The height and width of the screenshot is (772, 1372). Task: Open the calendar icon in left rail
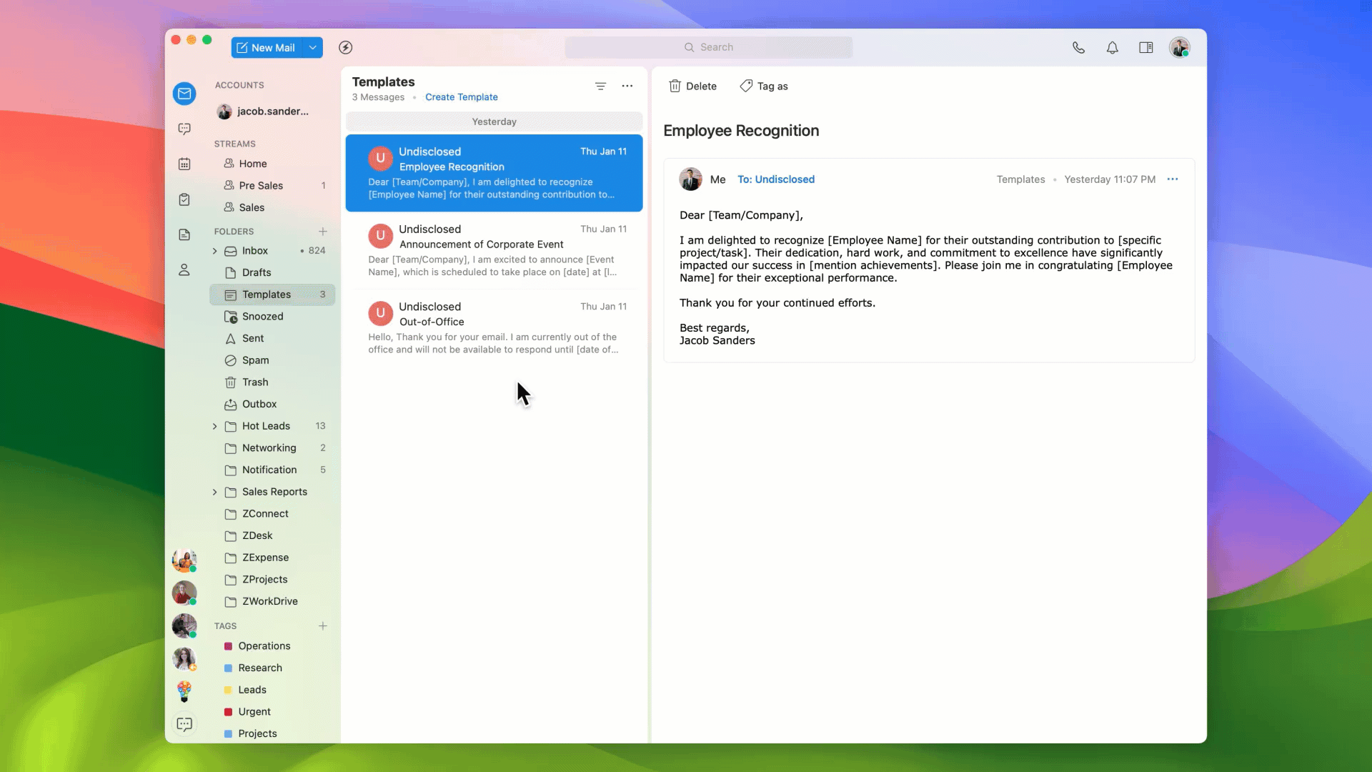pyautogui.click(x=184, y=164)
